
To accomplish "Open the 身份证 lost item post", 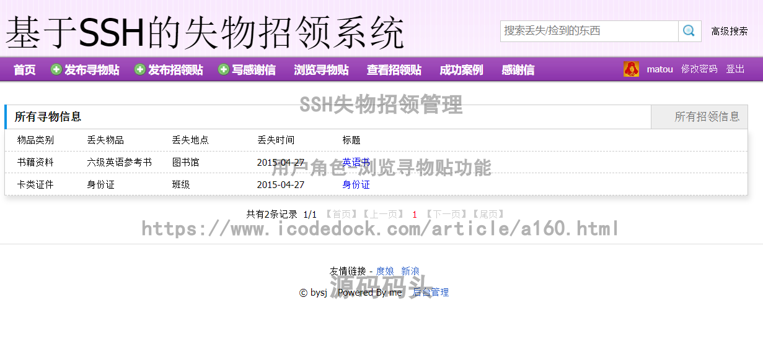I will click(x=356, y=184).
